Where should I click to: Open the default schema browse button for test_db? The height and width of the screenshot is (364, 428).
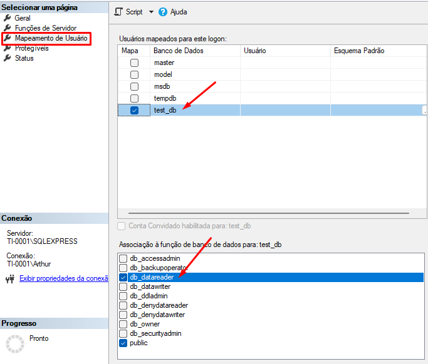(x=425, y=110)
